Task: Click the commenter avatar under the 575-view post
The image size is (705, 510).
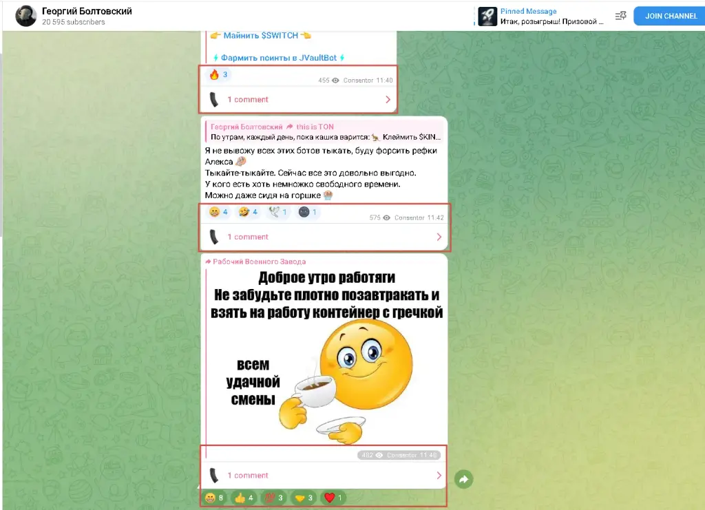Action: 214,237
